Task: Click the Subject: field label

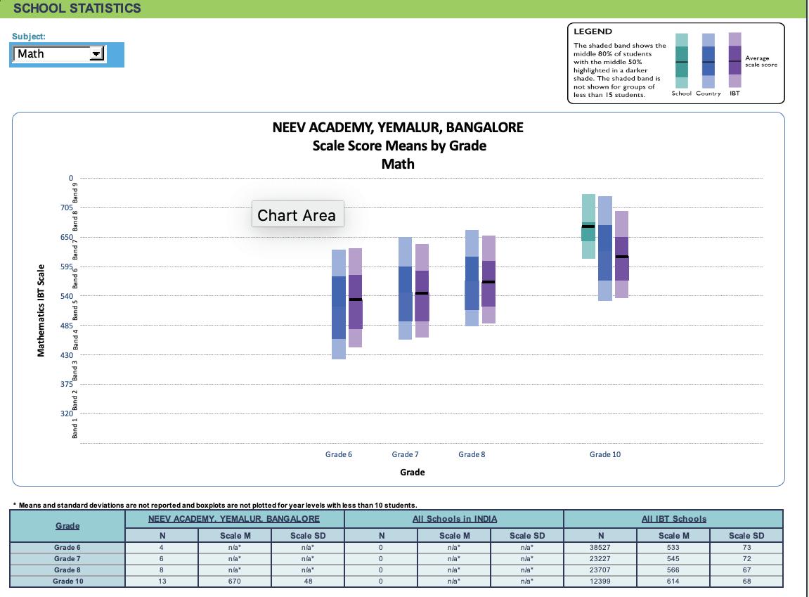Action: [x=28, y=36]
